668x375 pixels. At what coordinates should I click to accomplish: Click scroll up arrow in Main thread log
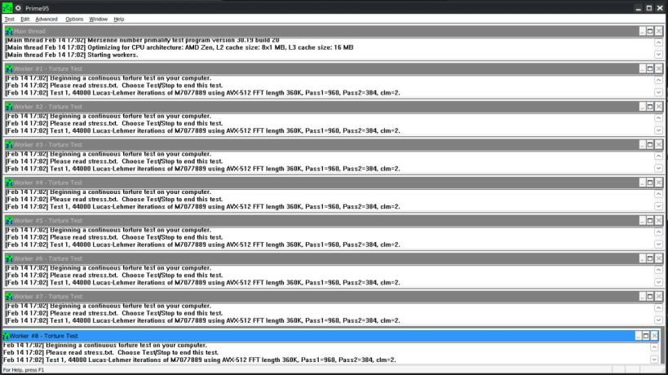point(659,42)
